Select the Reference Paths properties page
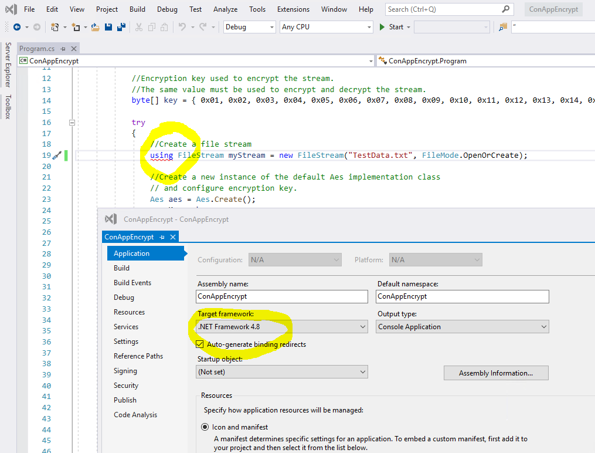Viewport: 595px width, 453px height. pos(138,356)
